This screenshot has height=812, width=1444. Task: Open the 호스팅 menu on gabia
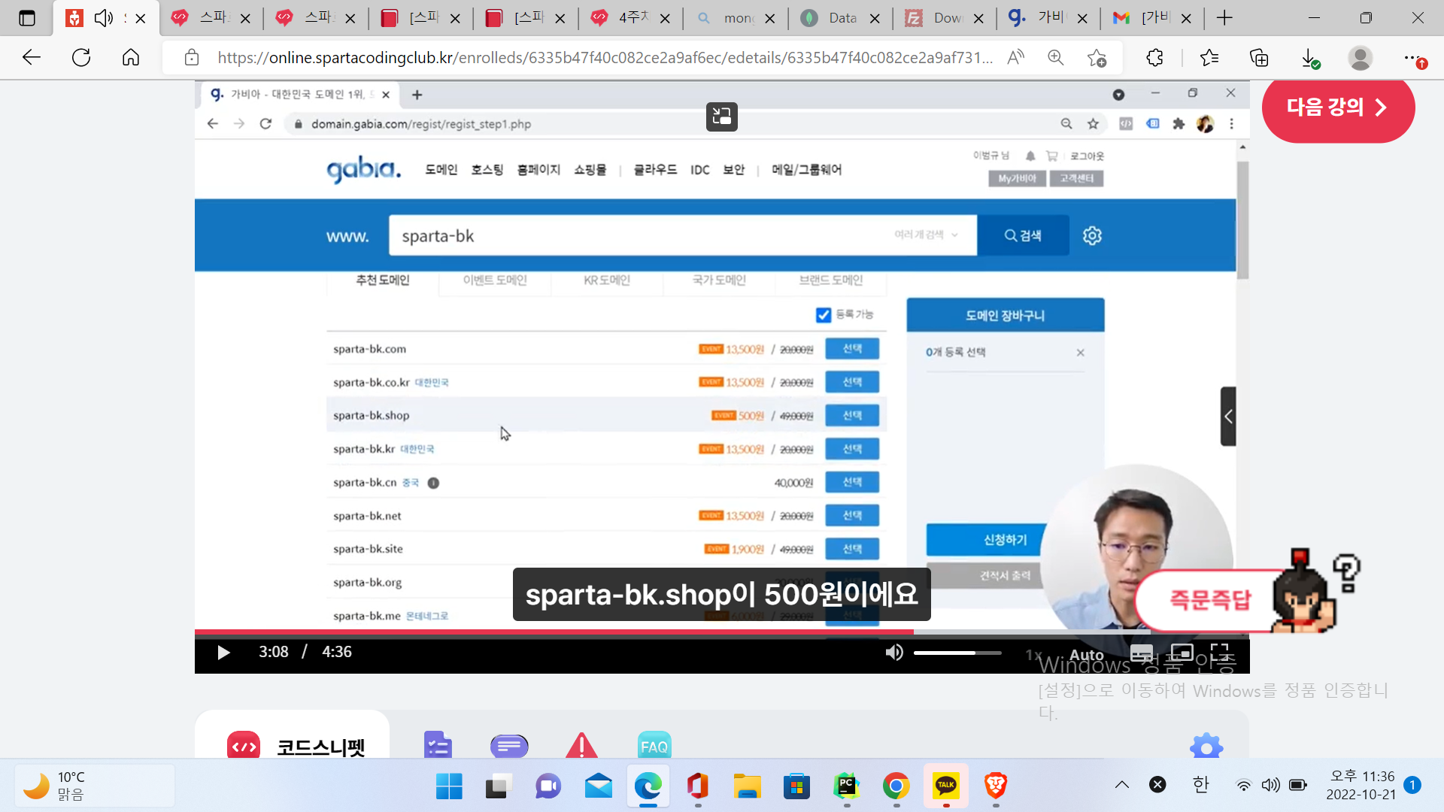click(x=487, y=170)
